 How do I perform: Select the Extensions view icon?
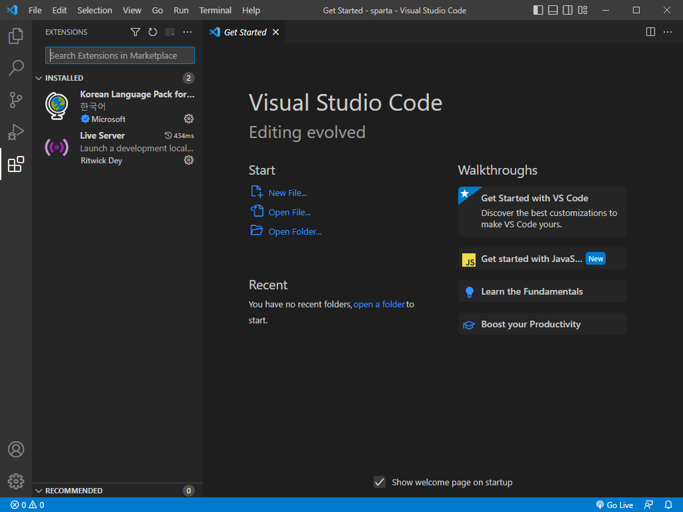tap(16, 164)
